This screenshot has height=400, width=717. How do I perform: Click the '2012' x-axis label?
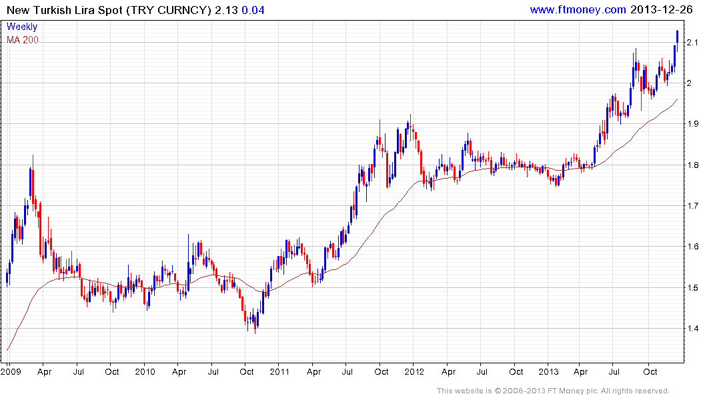click(414, 371)
